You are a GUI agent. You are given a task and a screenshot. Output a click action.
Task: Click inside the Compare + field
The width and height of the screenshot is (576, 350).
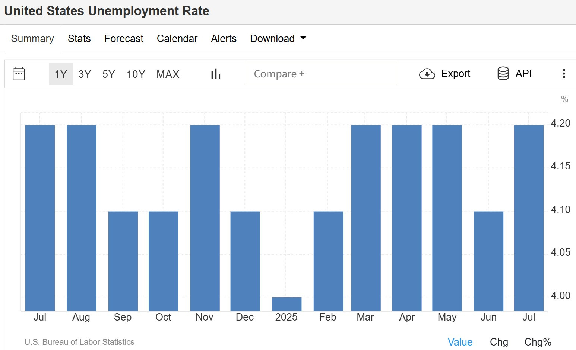[322, 73]
